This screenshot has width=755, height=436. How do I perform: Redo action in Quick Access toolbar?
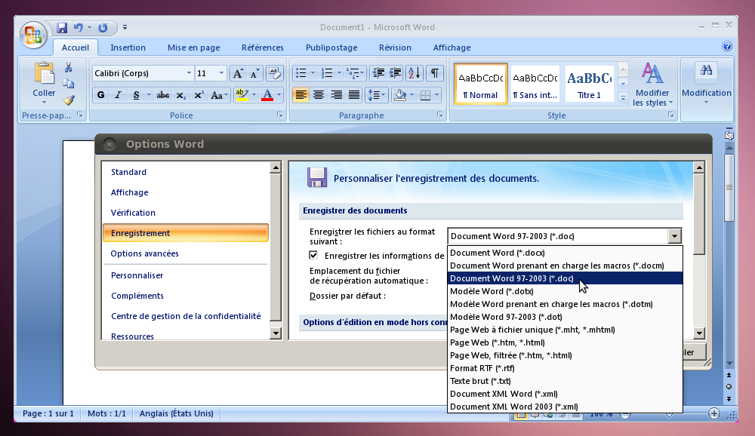(x=103, y=28)
